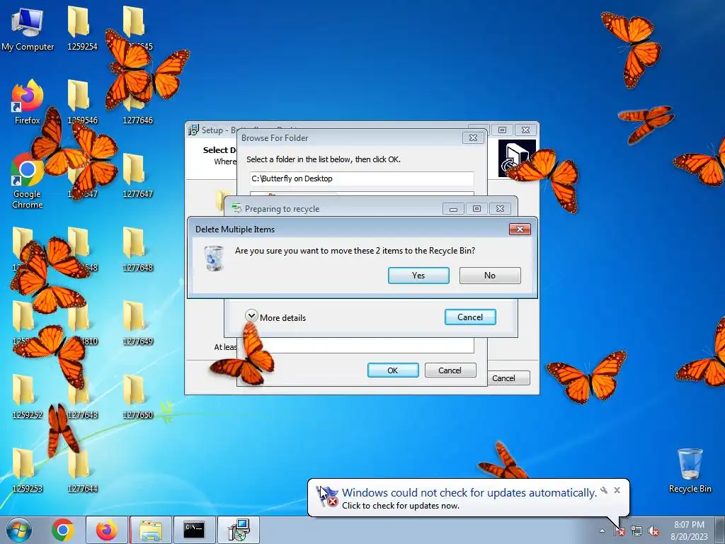Open Firefox desktop shortcut
The height and width of the screenshot is (544, 725).
click(28, 102)
